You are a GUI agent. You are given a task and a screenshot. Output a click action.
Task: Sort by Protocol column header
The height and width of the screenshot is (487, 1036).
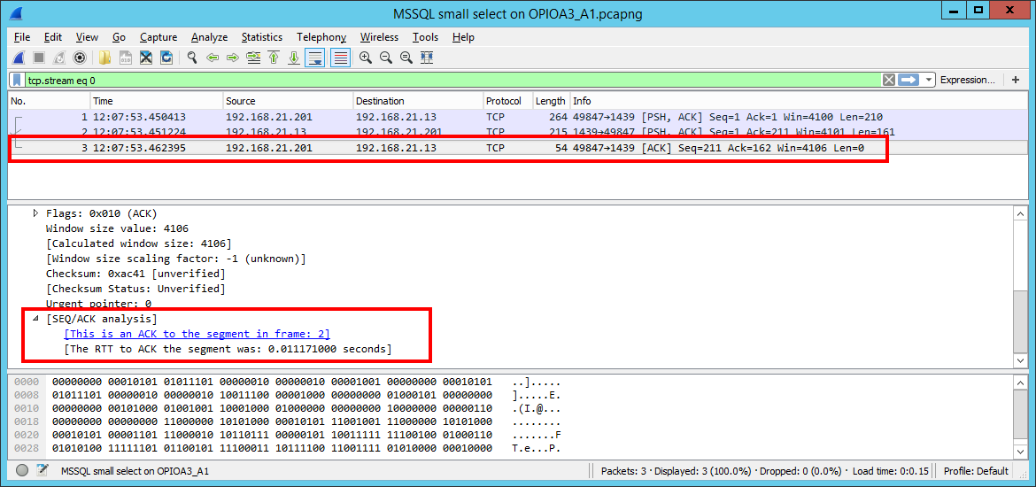click(x=507, y=101)
